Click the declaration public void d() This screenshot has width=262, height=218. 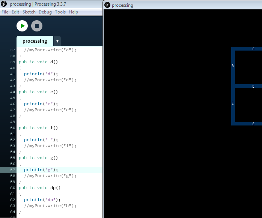[x=38, y=62]
